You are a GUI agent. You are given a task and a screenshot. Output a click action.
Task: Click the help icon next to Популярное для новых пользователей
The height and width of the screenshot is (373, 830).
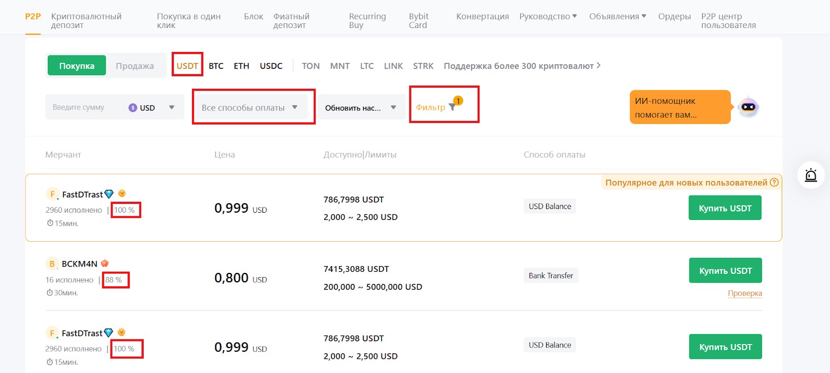(774, 183)
